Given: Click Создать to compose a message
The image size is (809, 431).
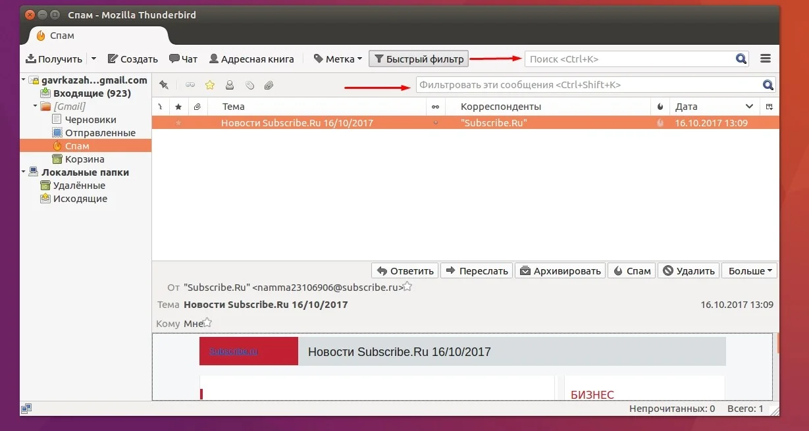Looking at the screenshot, I should tap(132, 59).
